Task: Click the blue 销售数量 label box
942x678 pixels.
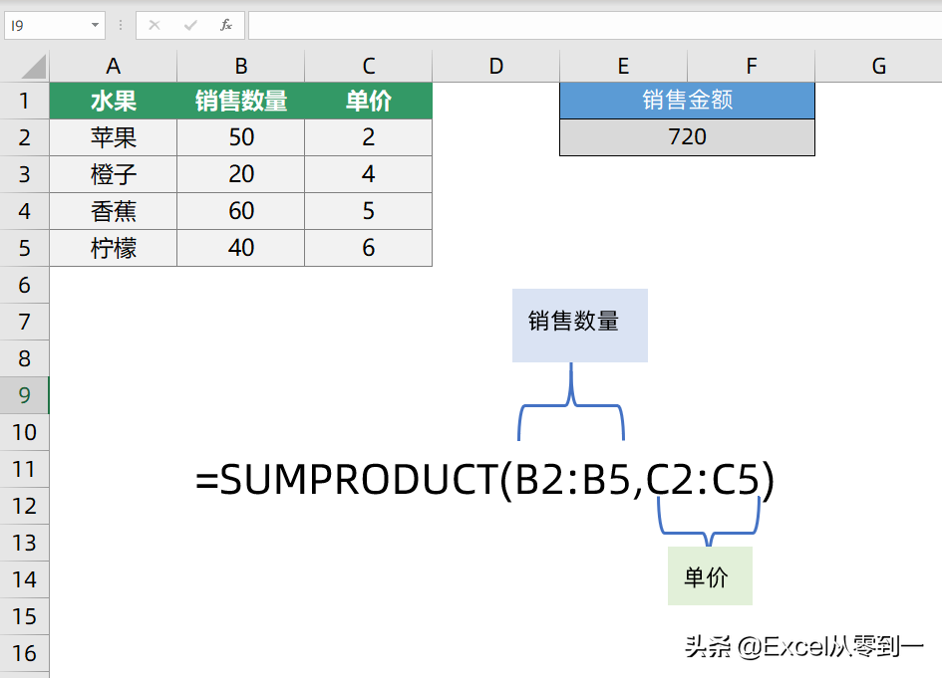Action: coord(580,326)
